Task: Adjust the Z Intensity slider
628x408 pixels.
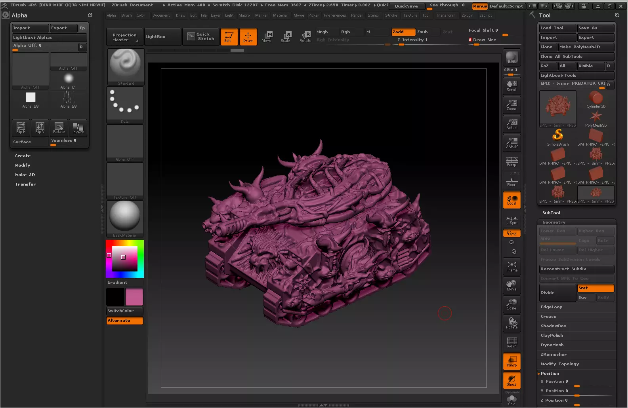Action: point(412,40)
